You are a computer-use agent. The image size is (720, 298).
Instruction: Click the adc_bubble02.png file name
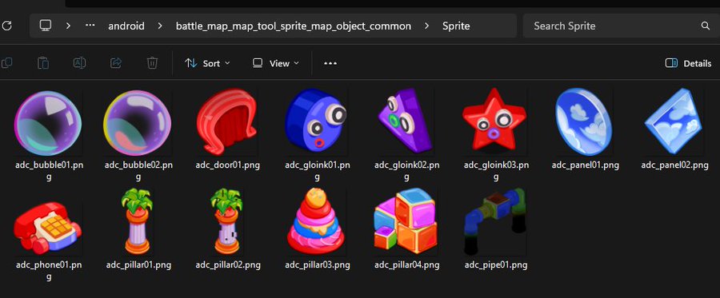tap(138, 170)
